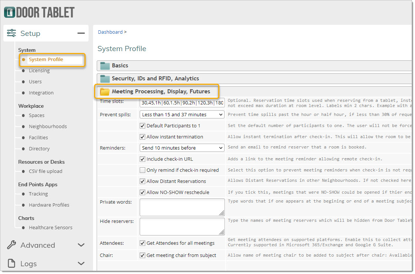Click the Basics folder icon

pyautogui.click(x=105, y=66)
